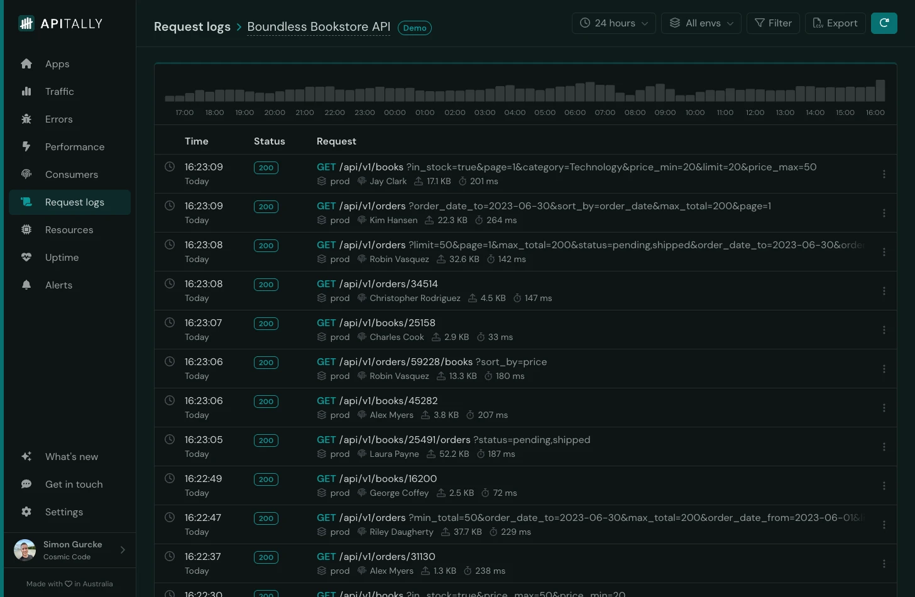The image size is (915, 597).
Task: Click the What's new sparkles icon
Action: coord(26,456)
